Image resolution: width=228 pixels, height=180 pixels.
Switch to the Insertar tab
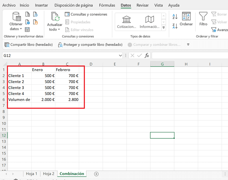(41, 5)
